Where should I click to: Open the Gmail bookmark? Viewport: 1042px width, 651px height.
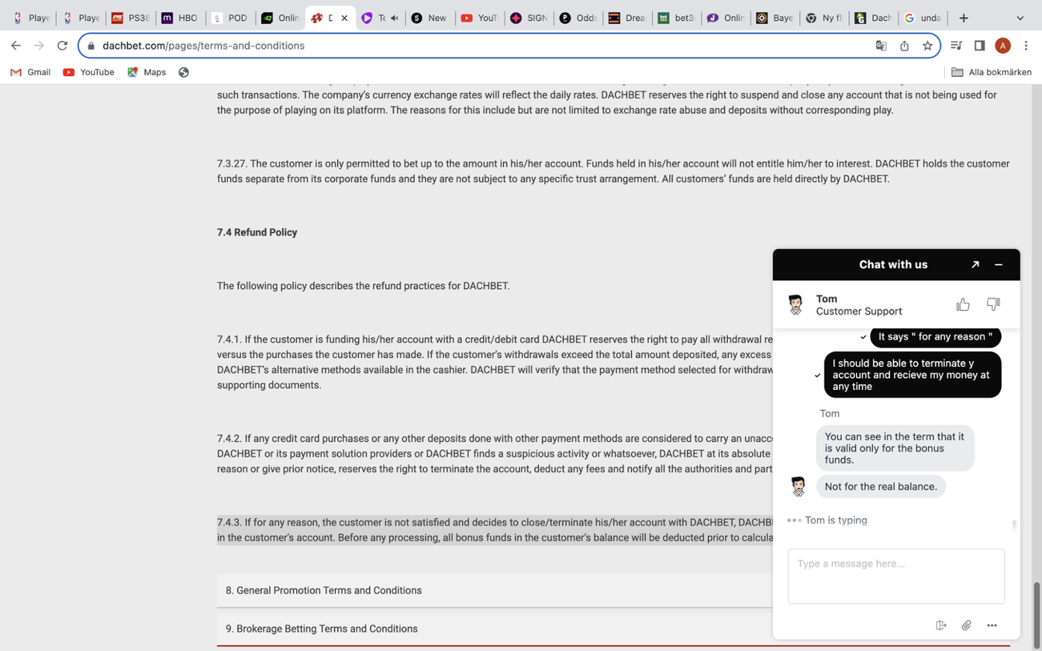pos(31,72)
